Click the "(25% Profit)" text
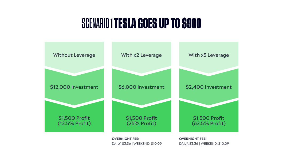The width and height of the screenshot is (283, 154). point(141,123)
